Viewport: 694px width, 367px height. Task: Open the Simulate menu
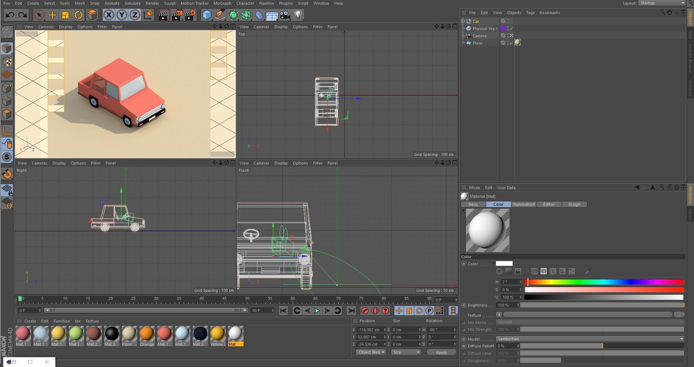133,3
